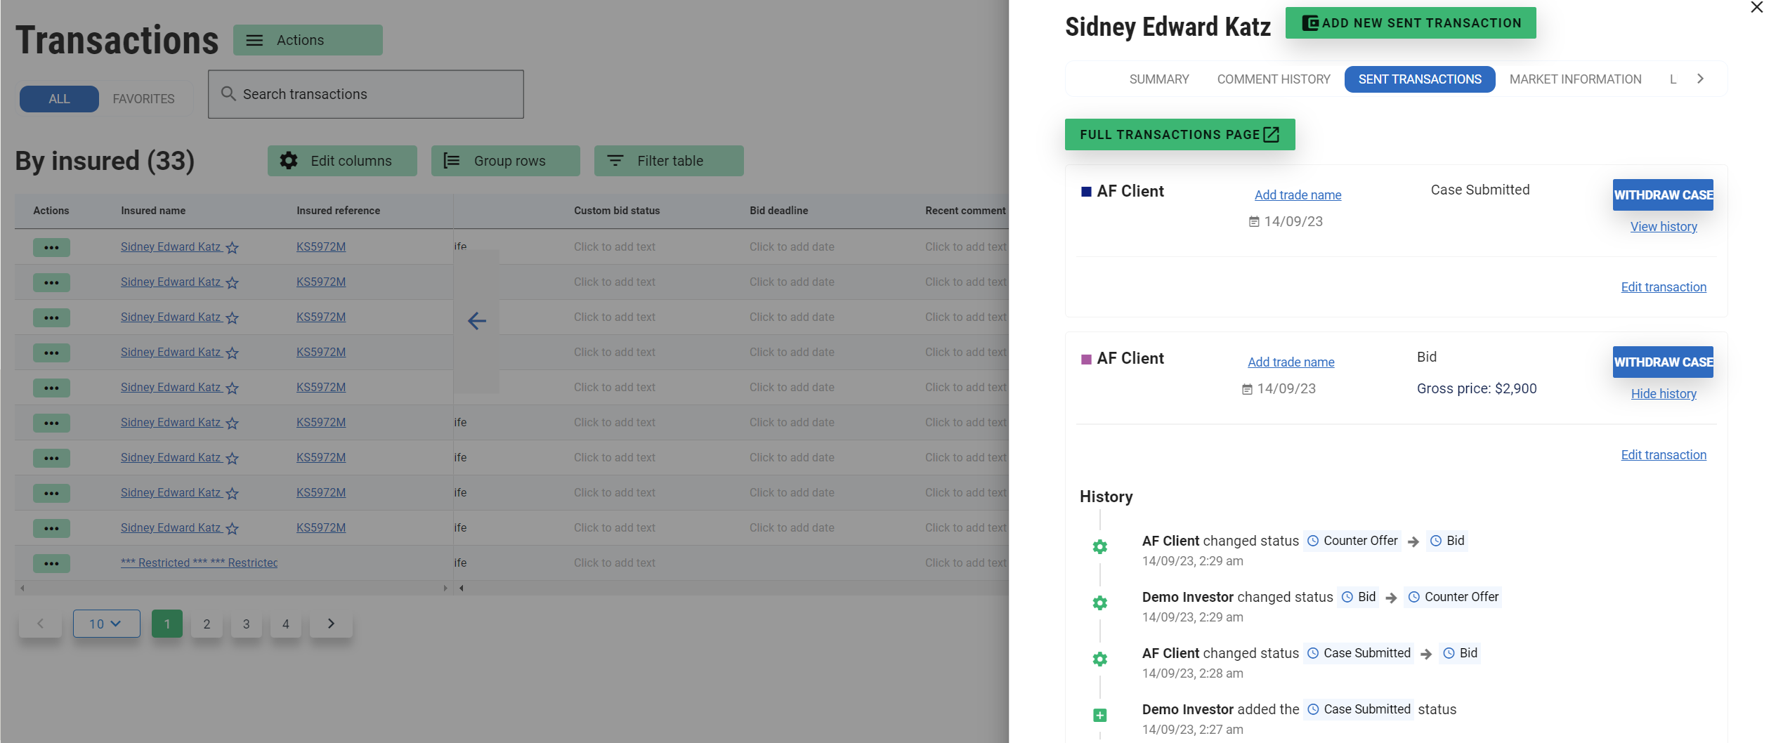
Task: Favorite the first Sidney Edward Katz row star
Action: [233, 248]
